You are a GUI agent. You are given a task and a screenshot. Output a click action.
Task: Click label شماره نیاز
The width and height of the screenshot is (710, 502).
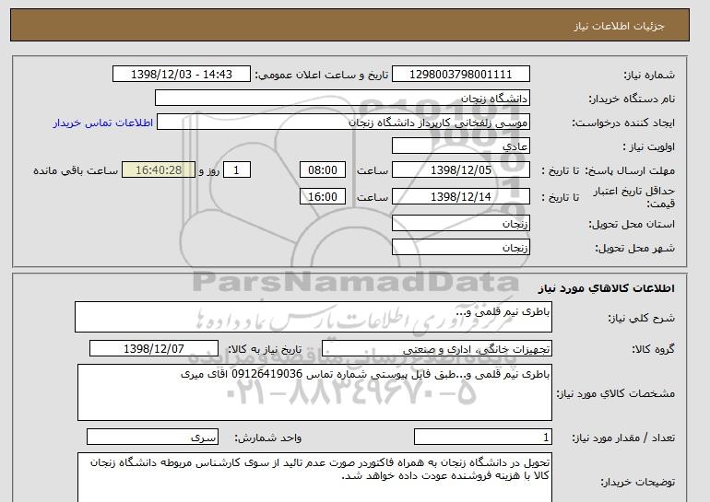[649, 75]
